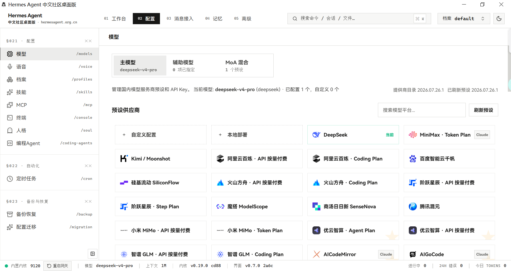This screenshot has height=271, width=511.
Task: Add a 本地部署 local deployment
Action: pyautogui.click(x=257, y=135)
